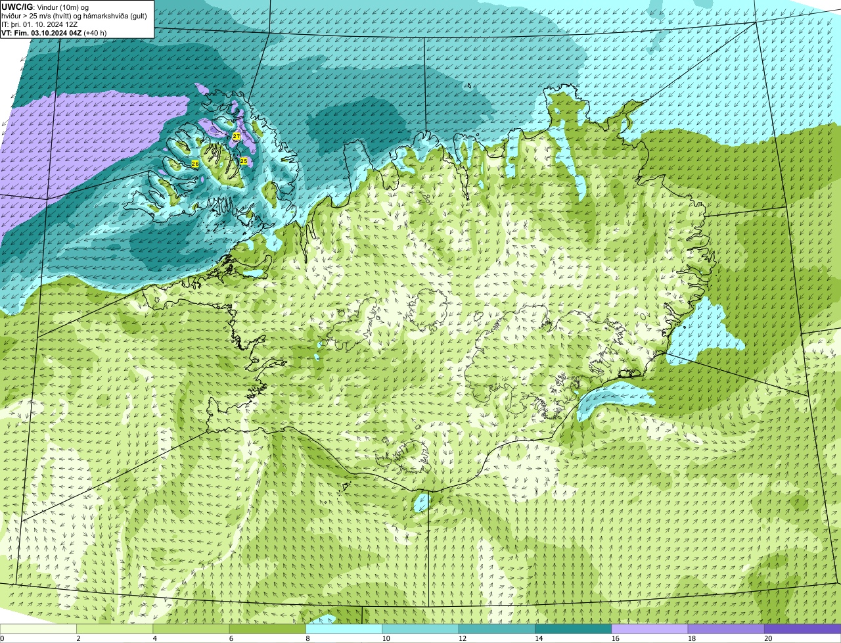Screen dimensions: 841x643
Task: Click the scale label '12'
Action: 462,638
